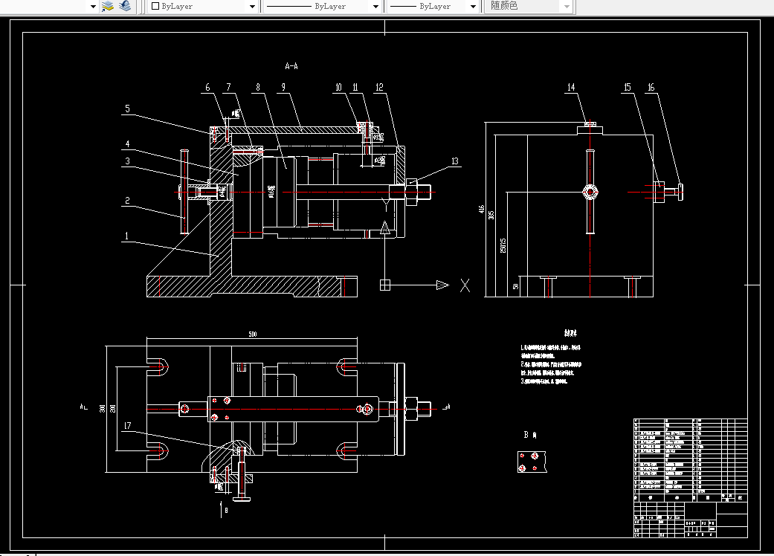Select part callout number 16

[x=651, y=87]
